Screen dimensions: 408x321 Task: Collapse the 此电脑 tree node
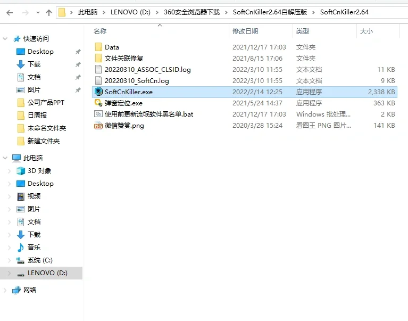pyautogui.click(x=5, y=158)
